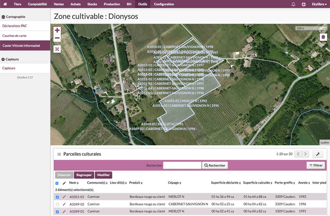The height and width of the screenshot is (216, 330).
Task: Open the Filtrer dropdown
Action: click(x=316, y=165)
